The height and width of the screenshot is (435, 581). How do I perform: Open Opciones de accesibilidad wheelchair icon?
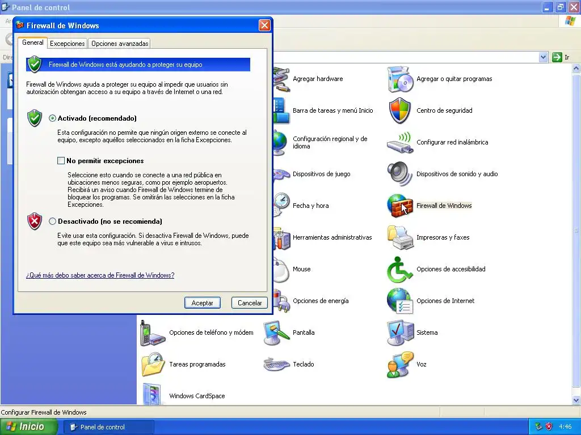pos(400,269)
